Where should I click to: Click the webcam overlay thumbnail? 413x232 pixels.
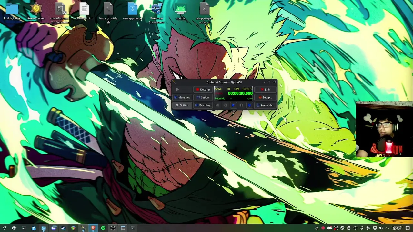pyautogui.click(x=384, y=129)
